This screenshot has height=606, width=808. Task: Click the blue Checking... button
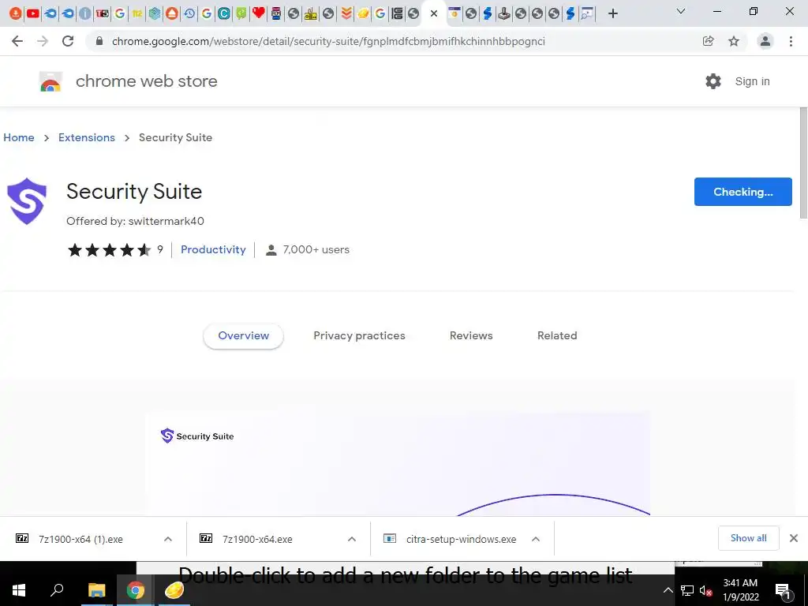(x=743, y=192)
